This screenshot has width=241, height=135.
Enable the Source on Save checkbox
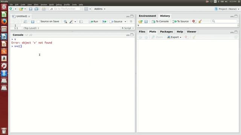[38, 22]
